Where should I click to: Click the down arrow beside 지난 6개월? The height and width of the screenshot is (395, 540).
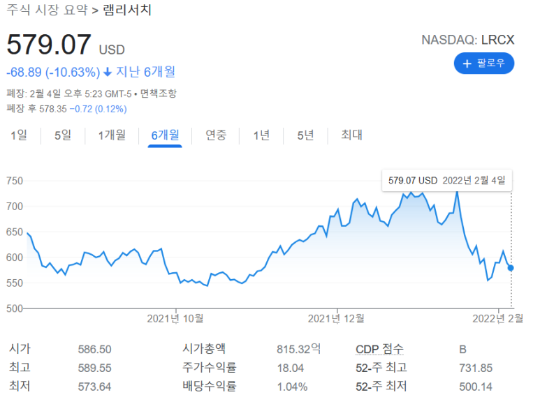coord(108,73)
